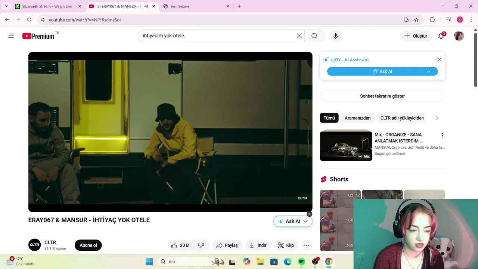This screenshot has width=478, height=269.
Task: Open Mix - ORGANIZE - SANA ANLATMAK title
Action: pos(399,138)
